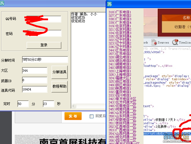Focus the QQ号码 input field

[44, 19]
